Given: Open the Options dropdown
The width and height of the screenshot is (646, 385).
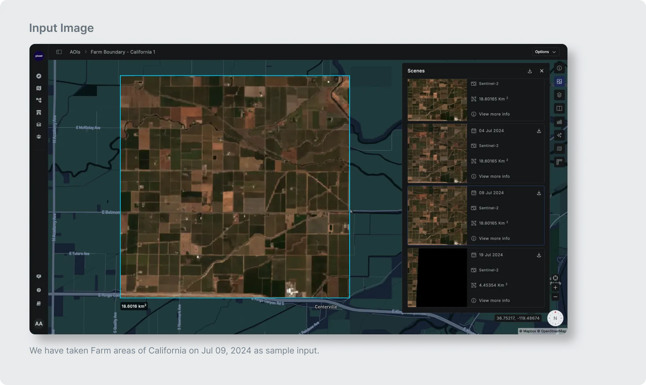Looking at the screenshot, I should click(546, 52).
